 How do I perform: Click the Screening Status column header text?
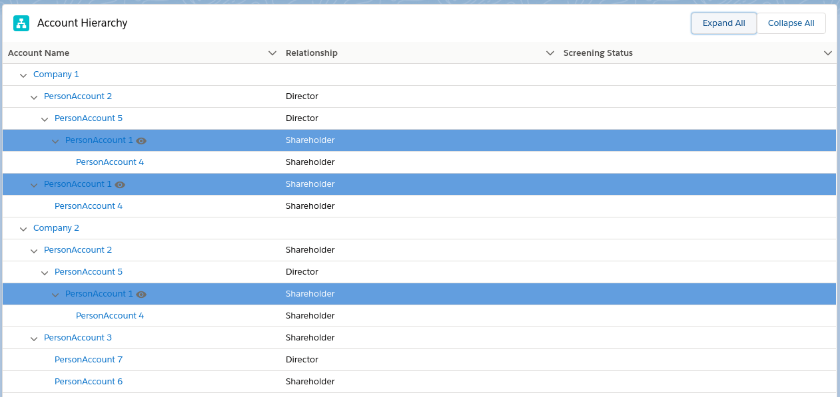pos(598,53)
